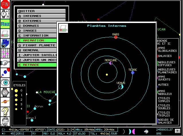
Task: Choose H GENERAL menu item
Action: tap(37, 50)
